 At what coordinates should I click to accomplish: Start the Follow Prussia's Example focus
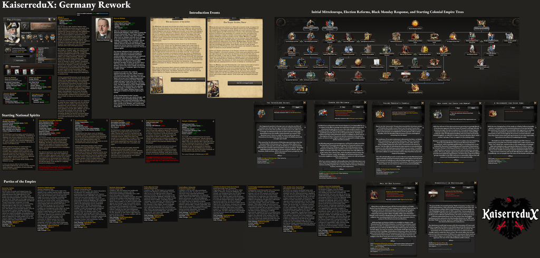click(416, 107)
